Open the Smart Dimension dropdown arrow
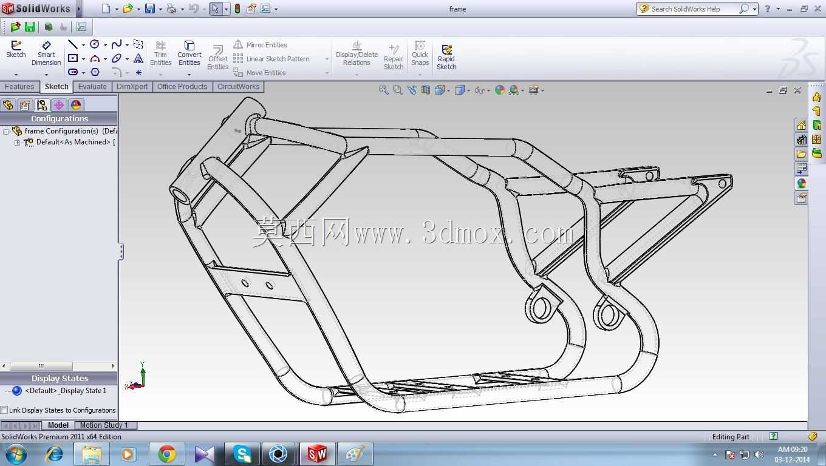Screen dimensions: 826x466 pyautogui.click(x=46, y=75)
